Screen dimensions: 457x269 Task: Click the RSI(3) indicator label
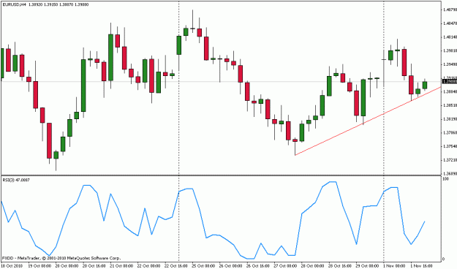click(x=16, y=180)
